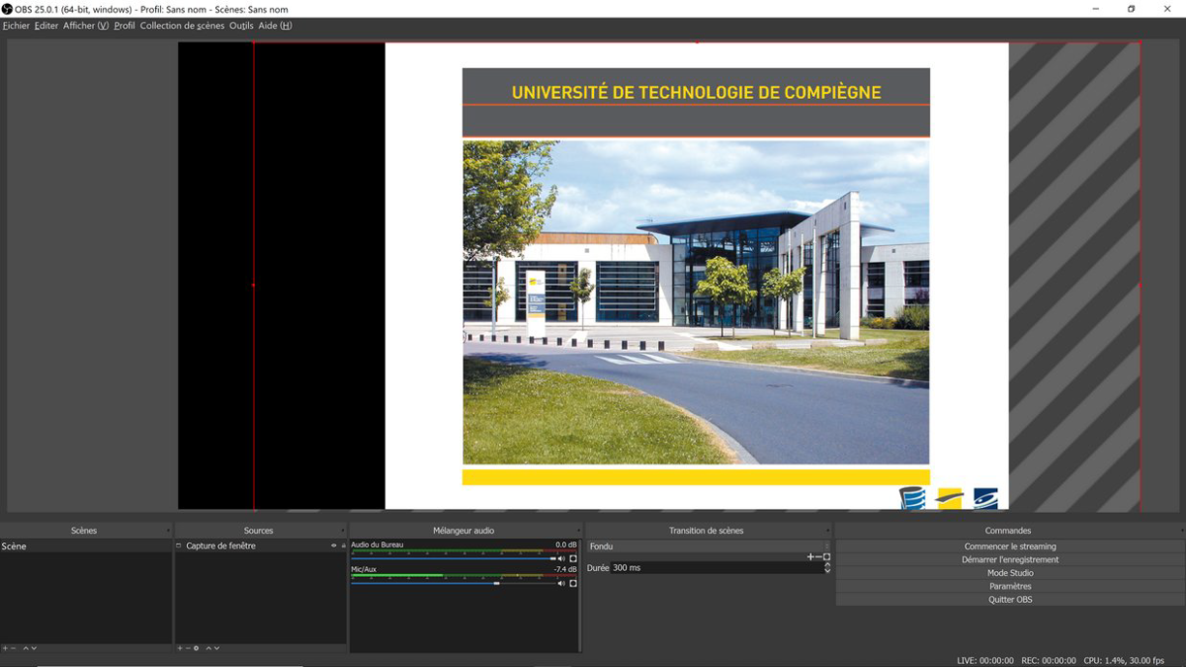Open the Afficher menu
The image size is (1186, 667).
click(86, 26)
